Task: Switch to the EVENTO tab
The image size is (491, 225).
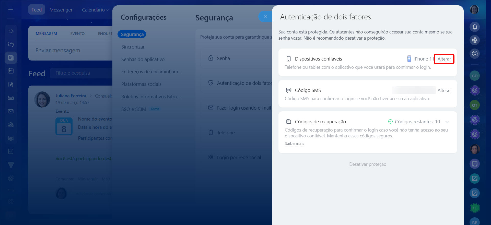Action: (x=77, y=34)
